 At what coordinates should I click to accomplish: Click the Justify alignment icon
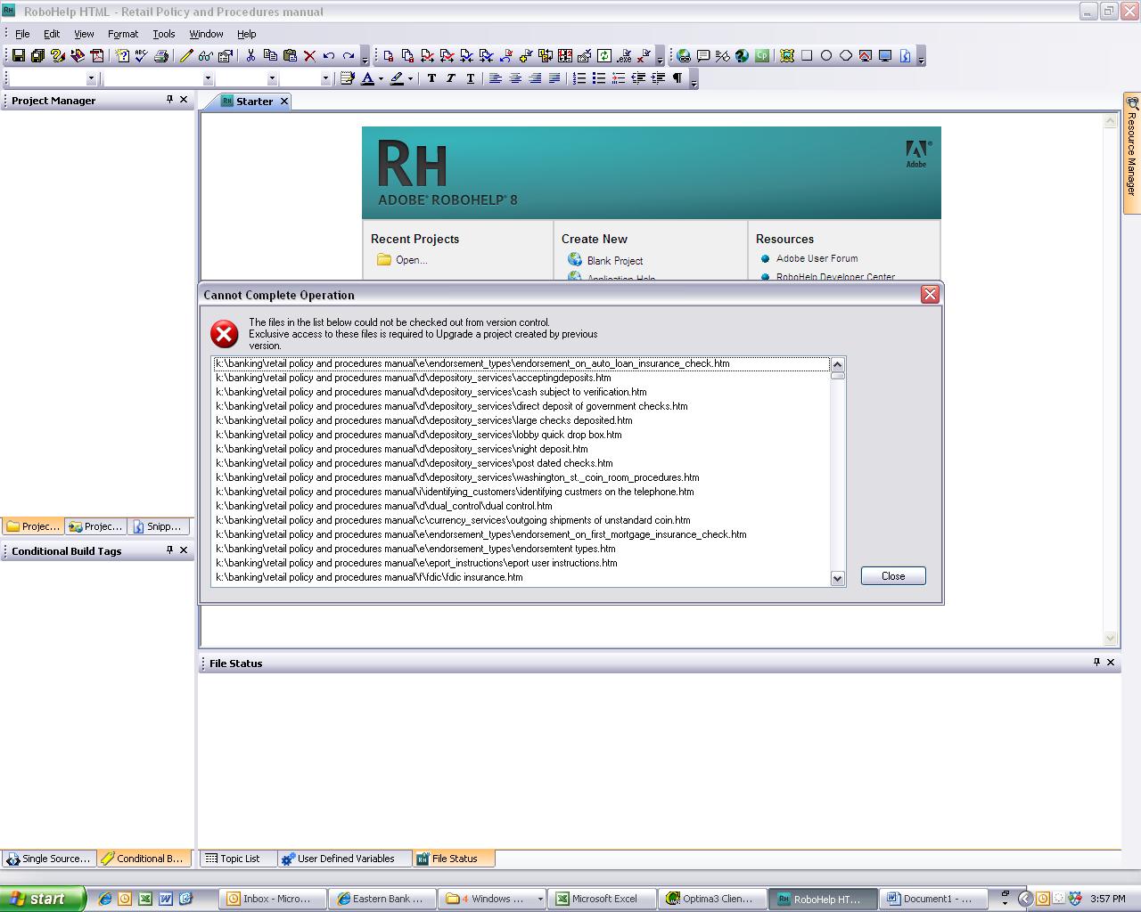pos(554,78)
